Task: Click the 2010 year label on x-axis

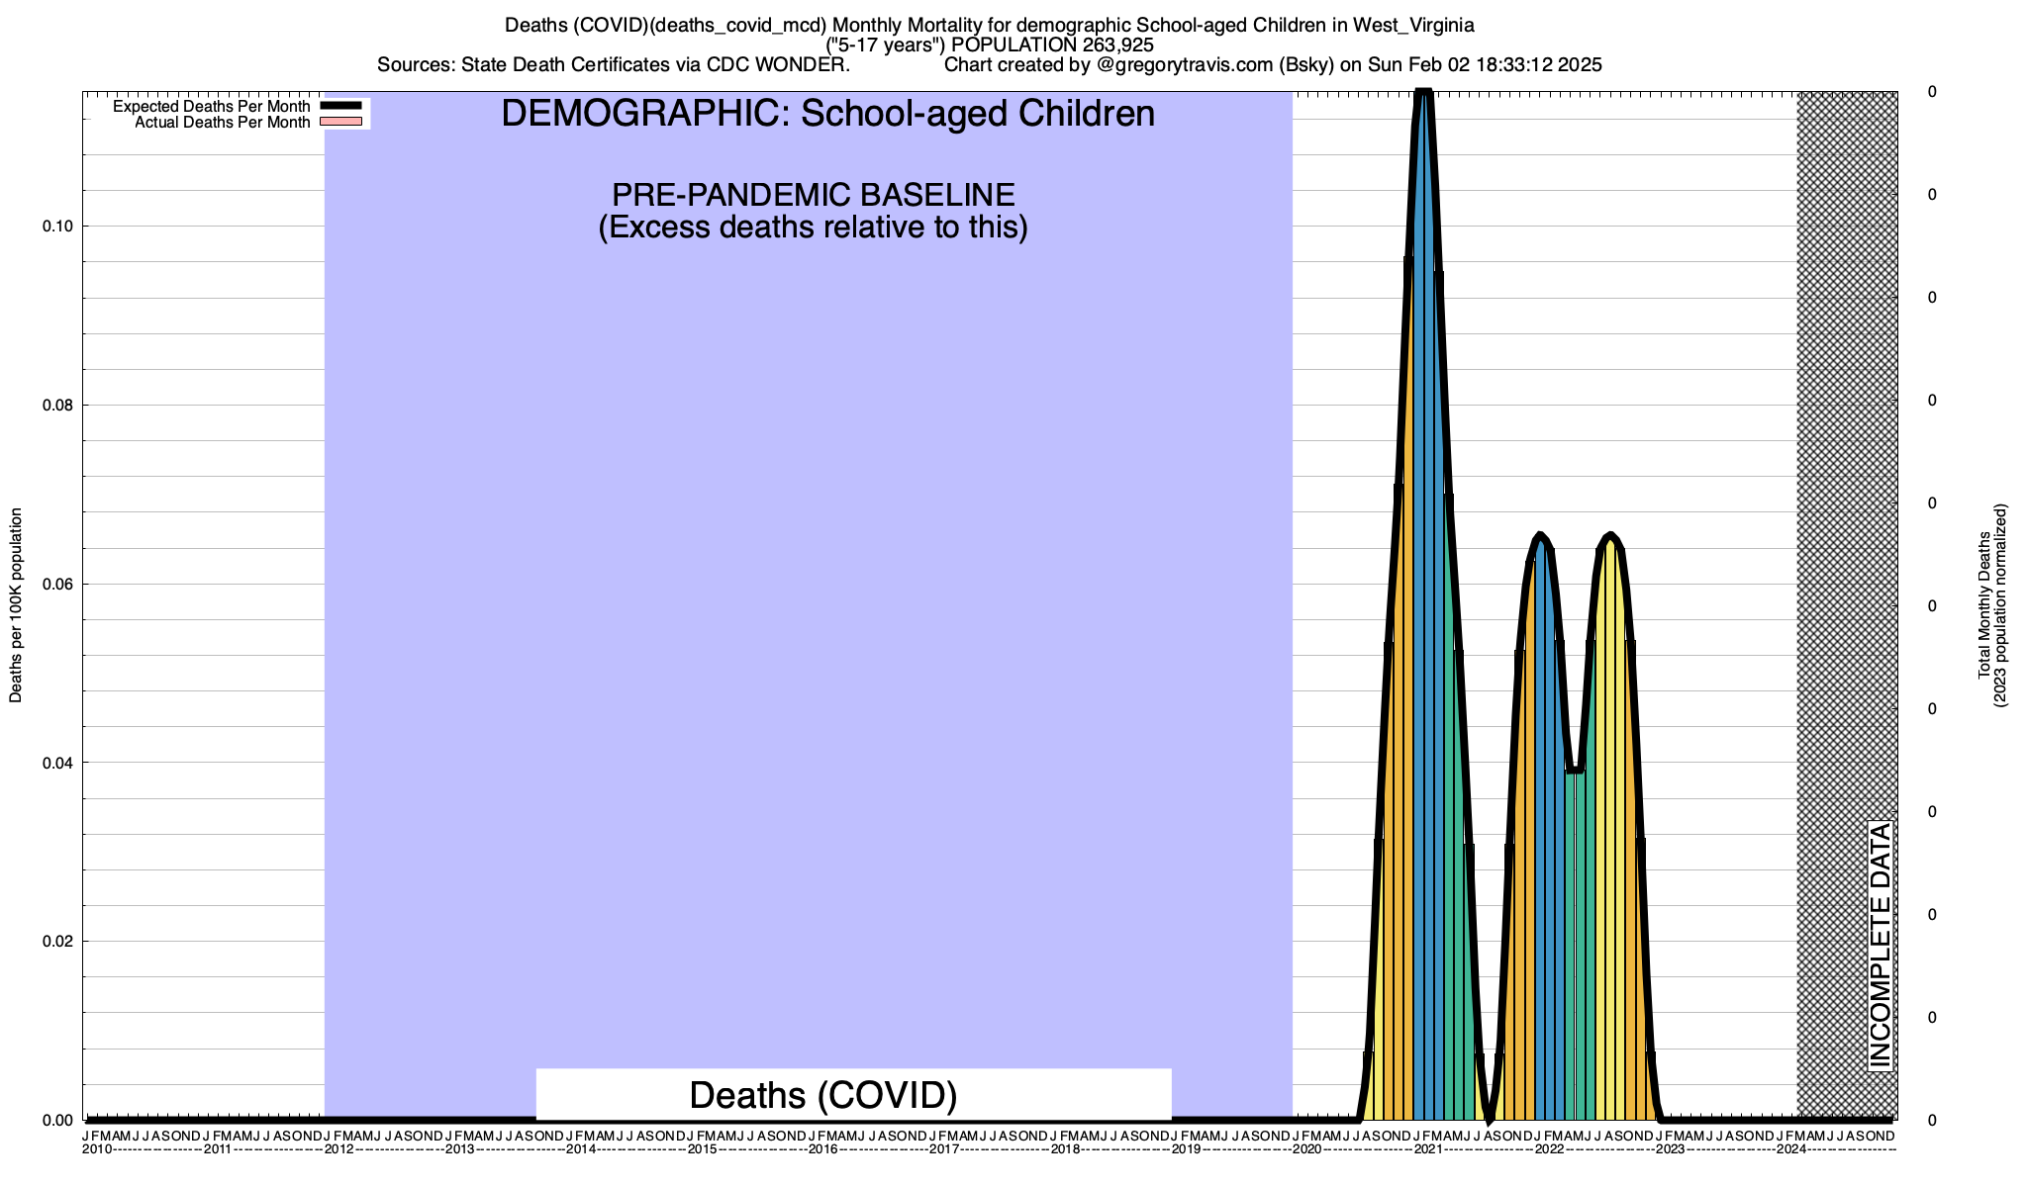Action: click(x=96, y=1149)
